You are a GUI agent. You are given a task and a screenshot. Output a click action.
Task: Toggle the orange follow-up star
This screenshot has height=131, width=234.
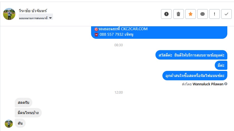pyautogui.click(x=191, y=14)
